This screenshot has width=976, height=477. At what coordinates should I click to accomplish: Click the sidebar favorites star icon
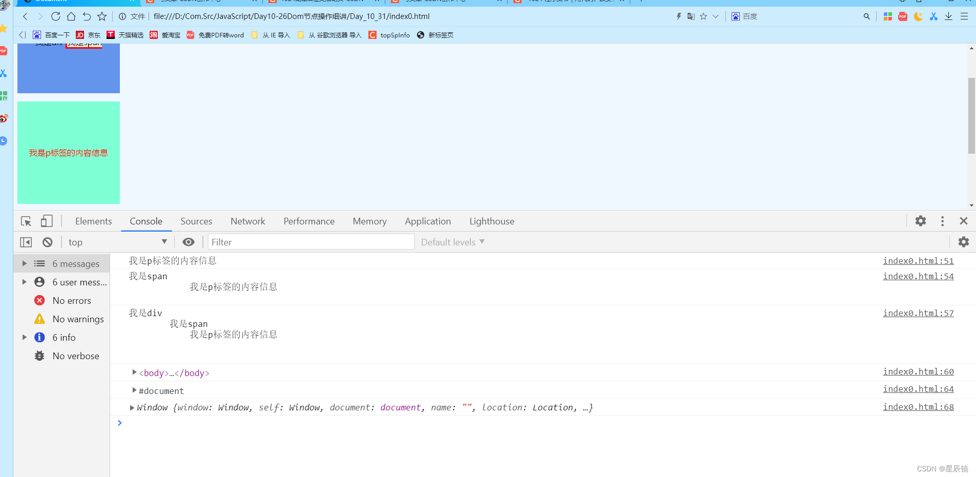(x=3, y=28)
